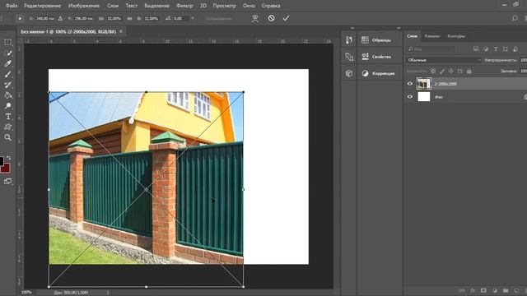
Task: Switch to warp mode icon
Action: pos(255,18)
